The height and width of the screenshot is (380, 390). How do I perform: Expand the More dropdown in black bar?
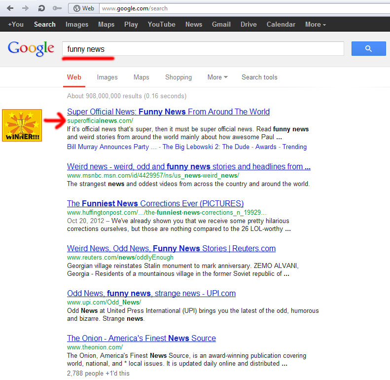click(x=316, y=24)
